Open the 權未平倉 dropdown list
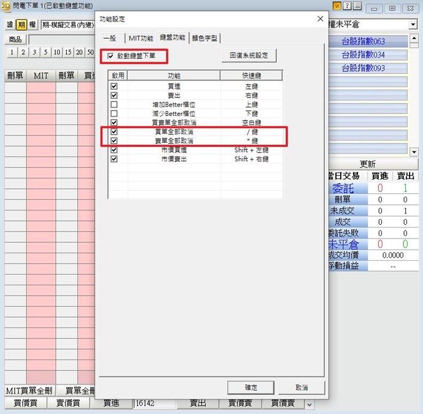This screenshot has width=423, height=414. 413,25
